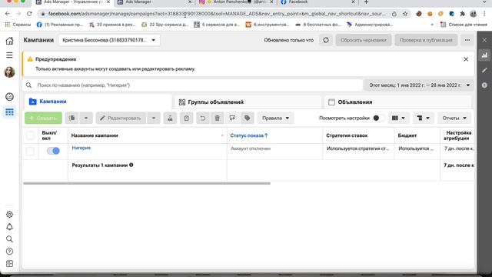The width and height of the screenshot is (492, 277).
Task: Click the browser address bar
Action: pyautogui.click(x=217, y=14)
